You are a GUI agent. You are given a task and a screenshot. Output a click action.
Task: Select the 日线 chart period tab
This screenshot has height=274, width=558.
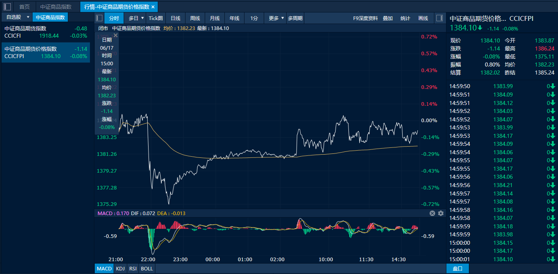click(x=175, y=18)
